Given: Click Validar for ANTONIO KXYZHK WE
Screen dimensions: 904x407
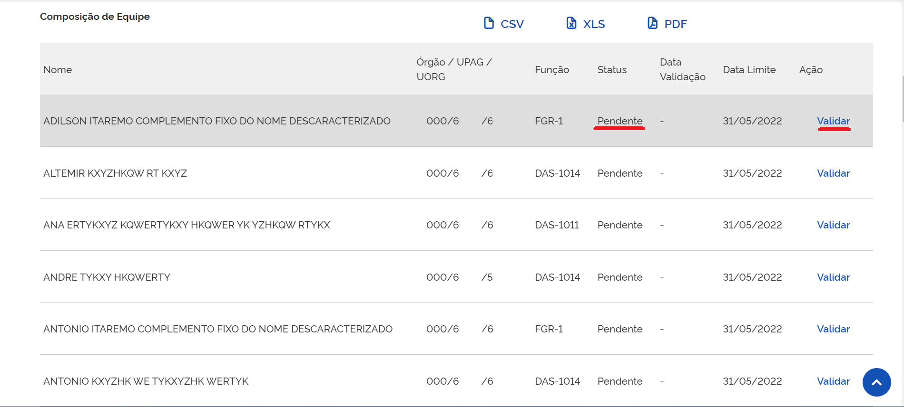Looking at the screenshot, I should (x=833, y=381).
